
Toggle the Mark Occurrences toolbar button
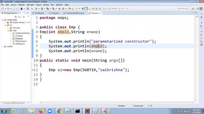point(86,9)
